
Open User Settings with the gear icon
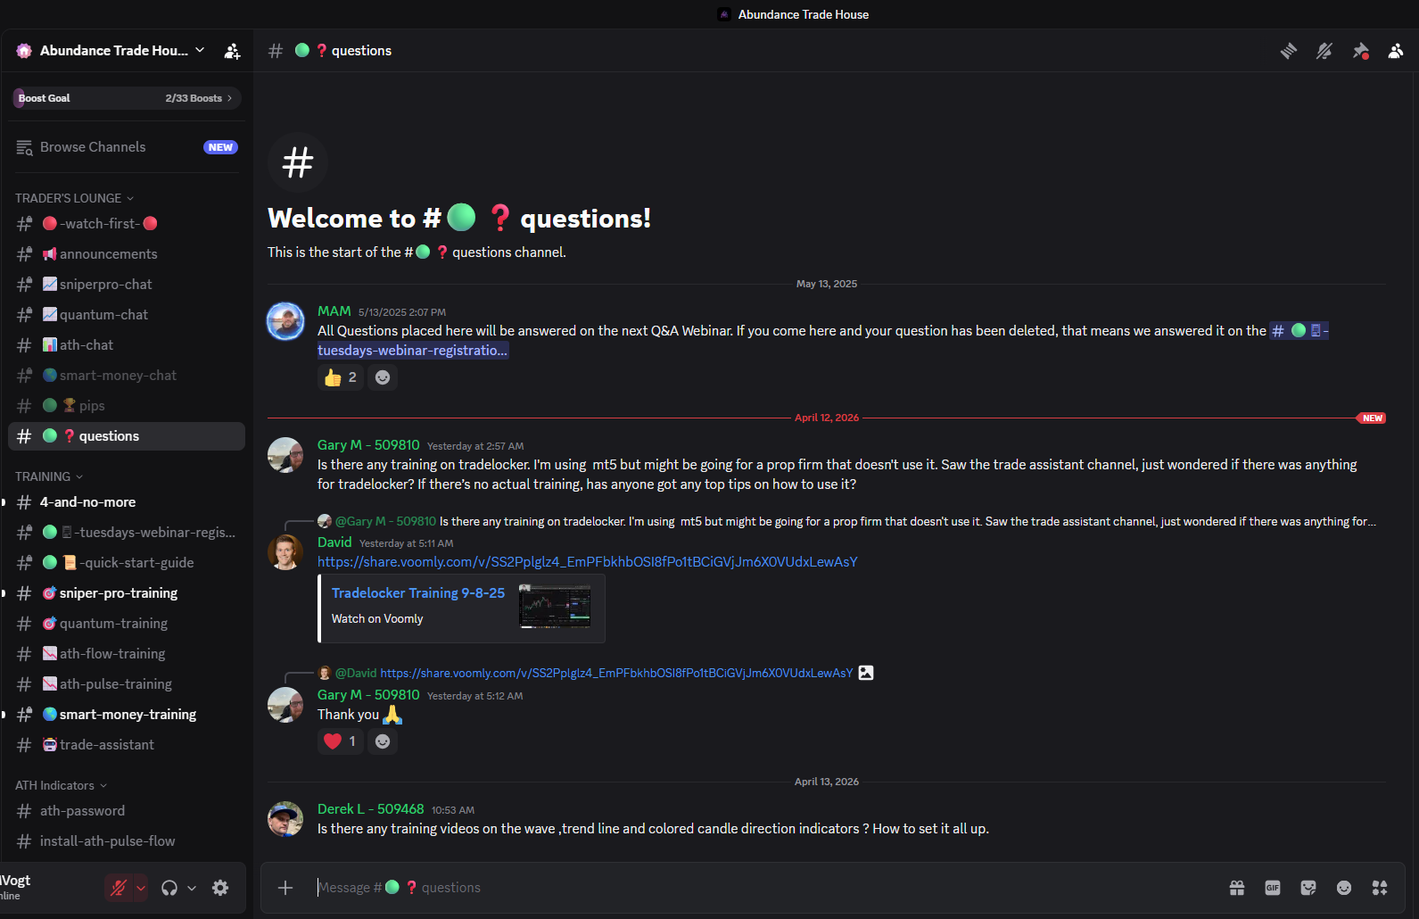[219, 888]
